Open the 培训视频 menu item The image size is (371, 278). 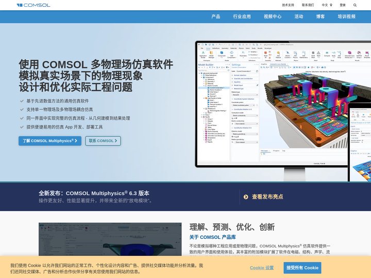[x=347, y=16]
